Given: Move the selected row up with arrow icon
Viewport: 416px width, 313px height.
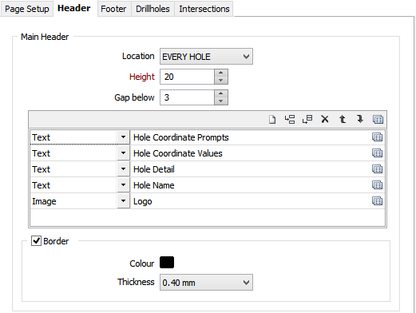Looking at the screenshot, I should point(343,119).
